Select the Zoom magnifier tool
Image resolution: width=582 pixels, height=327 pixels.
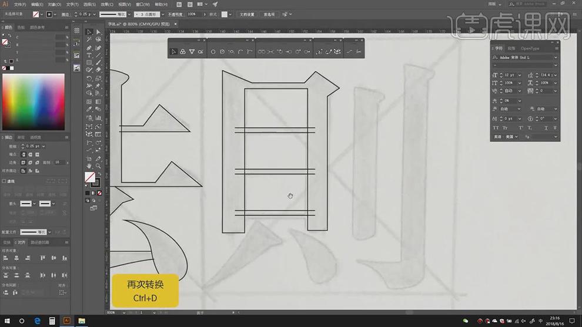[x=98, y=166]
